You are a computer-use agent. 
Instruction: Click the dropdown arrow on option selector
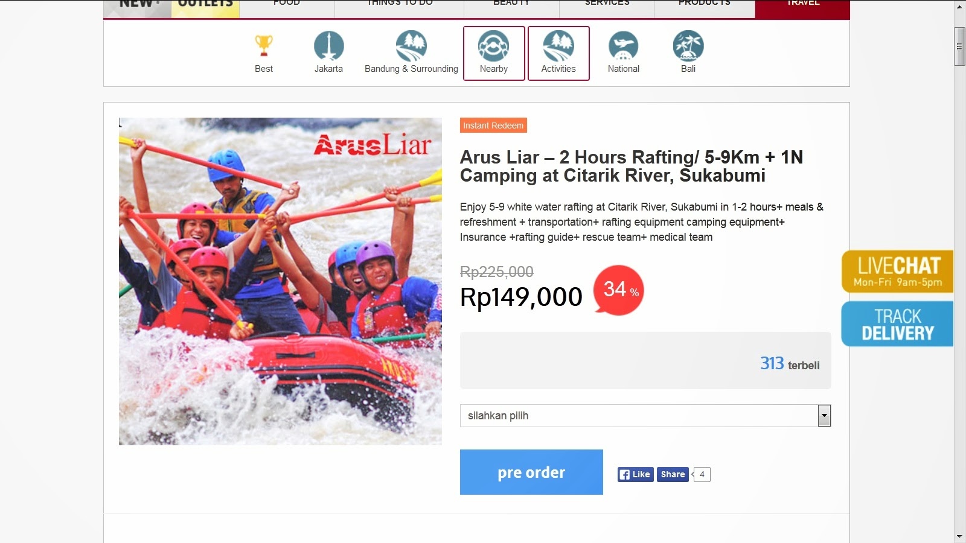824,416
